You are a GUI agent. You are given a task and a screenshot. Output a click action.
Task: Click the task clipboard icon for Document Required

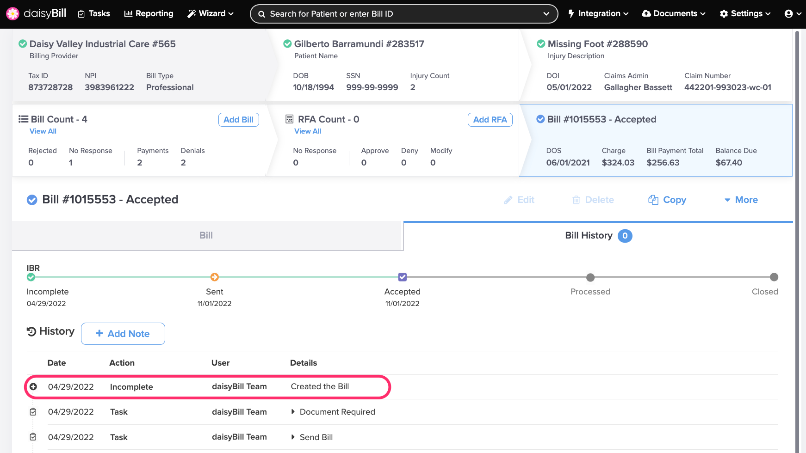(x=33, y=412)
